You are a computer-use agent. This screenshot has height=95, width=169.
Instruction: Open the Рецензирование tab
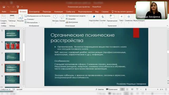85,12
